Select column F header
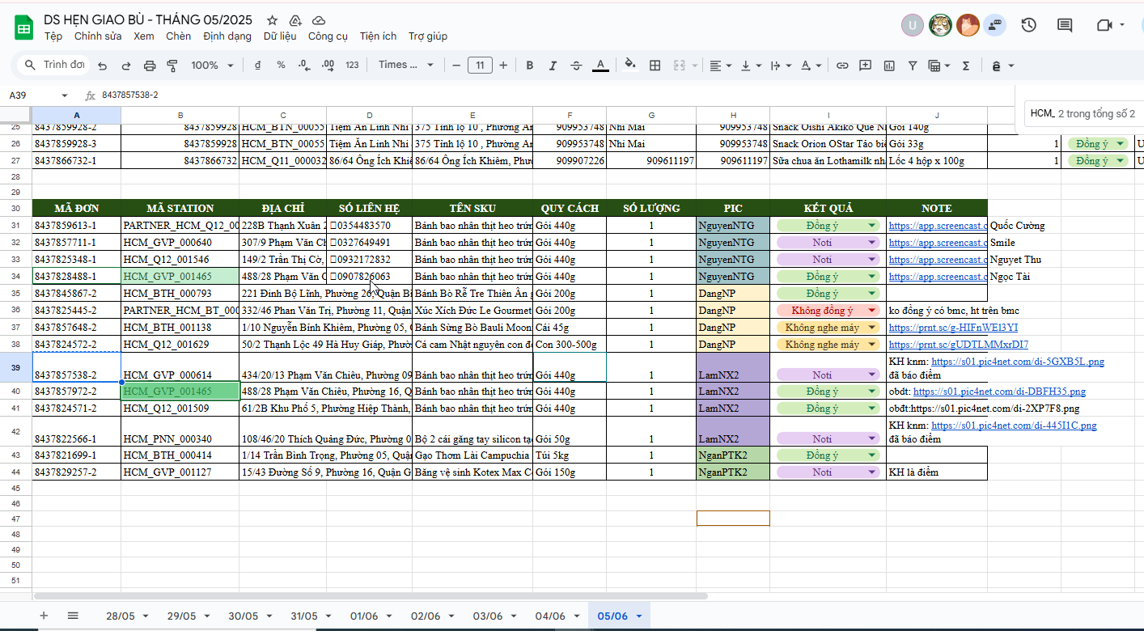The height and width of the screenshot is (631, 1144). 570,116
